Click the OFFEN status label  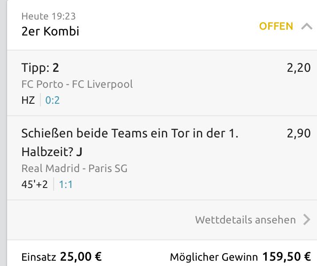(x=276, y=26)
